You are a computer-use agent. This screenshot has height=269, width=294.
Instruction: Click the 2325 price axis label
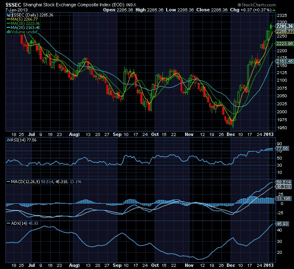282,15
